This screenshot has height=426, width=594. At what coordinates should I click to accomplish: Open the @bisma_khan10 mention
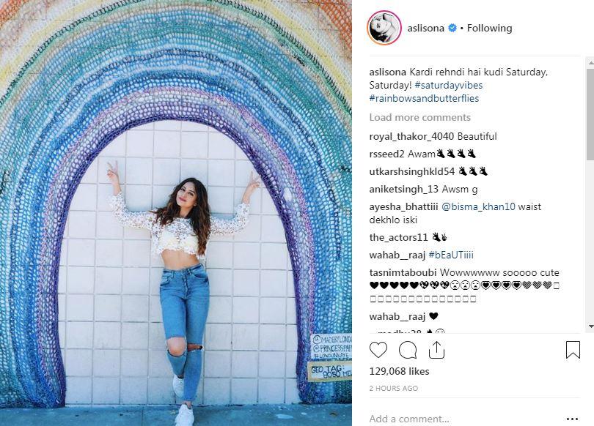(478, 206)
